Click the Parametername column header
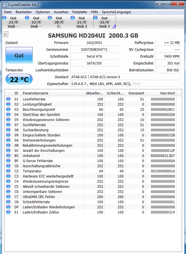Viewport: 186px width, 254px height. click(x=53, y=93)
